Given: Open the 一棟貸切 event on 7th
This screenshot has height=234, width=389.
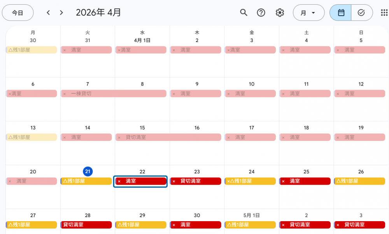Looking at the screenshot, I should 114,94.
